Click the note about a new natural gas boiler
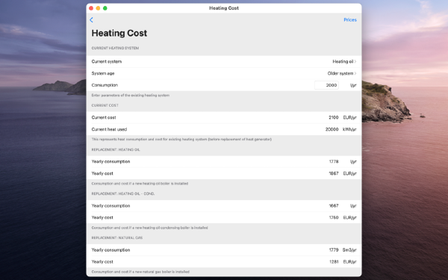This screenshot has width=448, height=280. tap(140, 272)
